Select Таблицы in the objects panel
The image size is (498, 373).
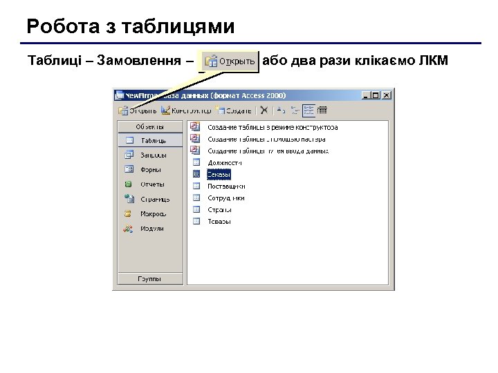151,140
